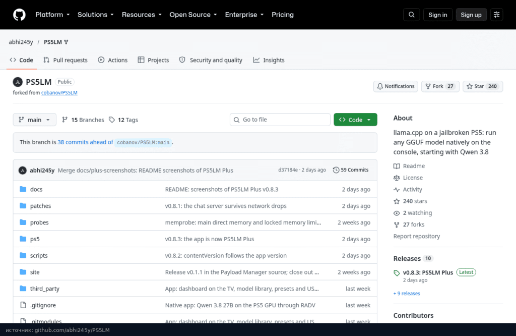Click the star icon beside 240 stars
The width and height of the screenshot is (516, 336).
coord(397,201)
